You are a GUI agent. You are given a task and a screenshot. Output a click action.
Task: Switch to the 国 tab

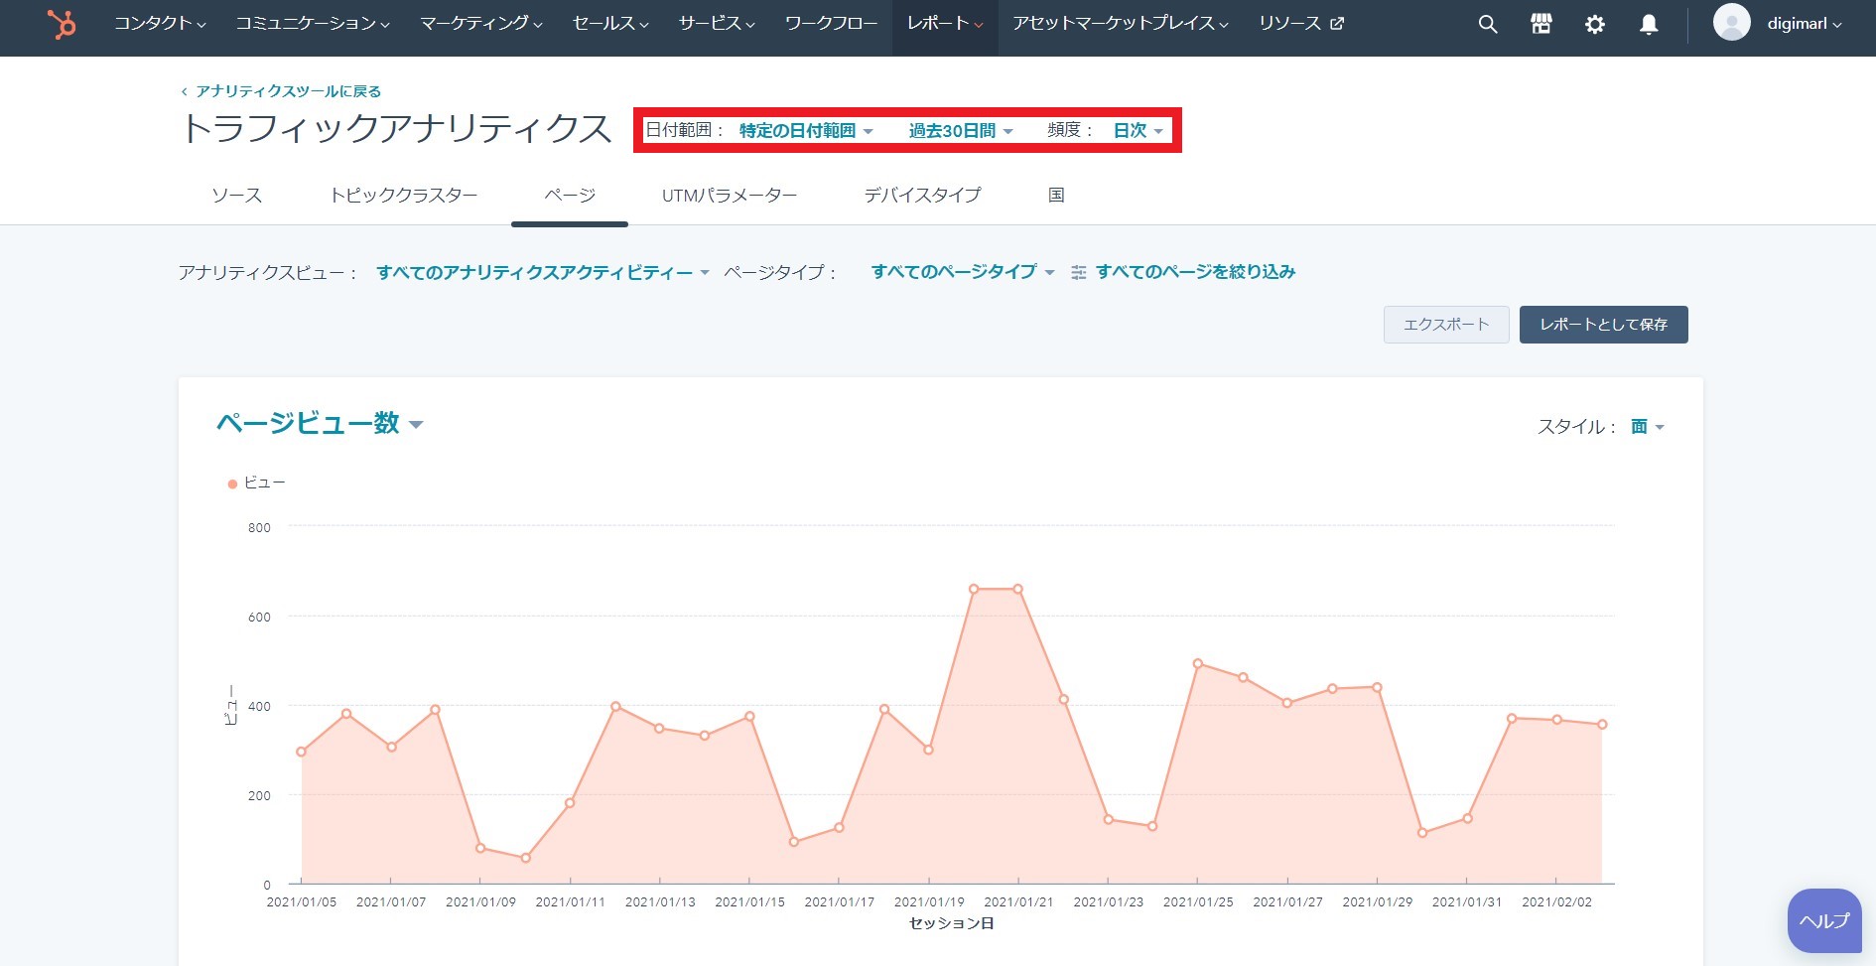coord(1056,196)
